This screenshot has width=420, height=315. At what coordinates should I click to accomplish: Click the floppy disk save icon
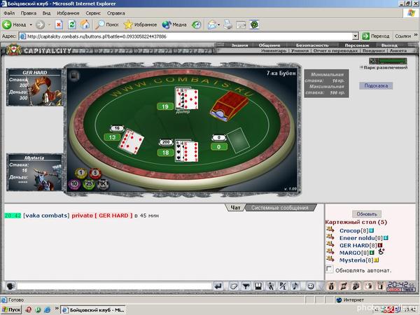point(258,286)
